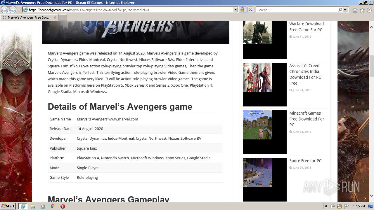
Task: Click the search magnifier icon
Action: (x=340, y=10)
